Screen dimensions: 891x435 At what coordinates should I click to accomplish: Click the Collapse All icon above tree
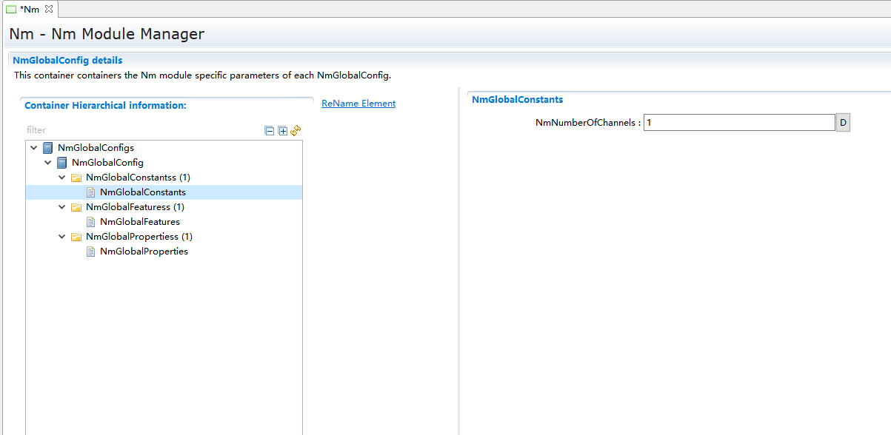click(x=270, y=131)
